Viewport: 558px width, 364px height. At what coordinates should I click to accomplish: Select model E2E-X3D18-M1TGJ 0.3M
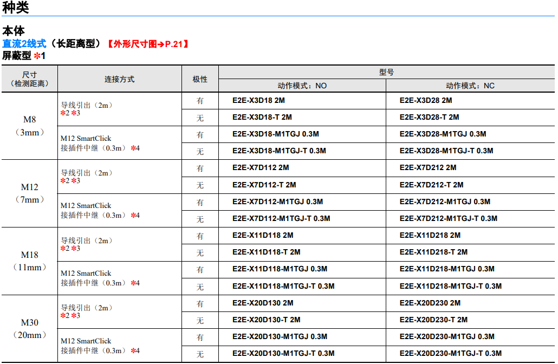click(x=276, y=134)
